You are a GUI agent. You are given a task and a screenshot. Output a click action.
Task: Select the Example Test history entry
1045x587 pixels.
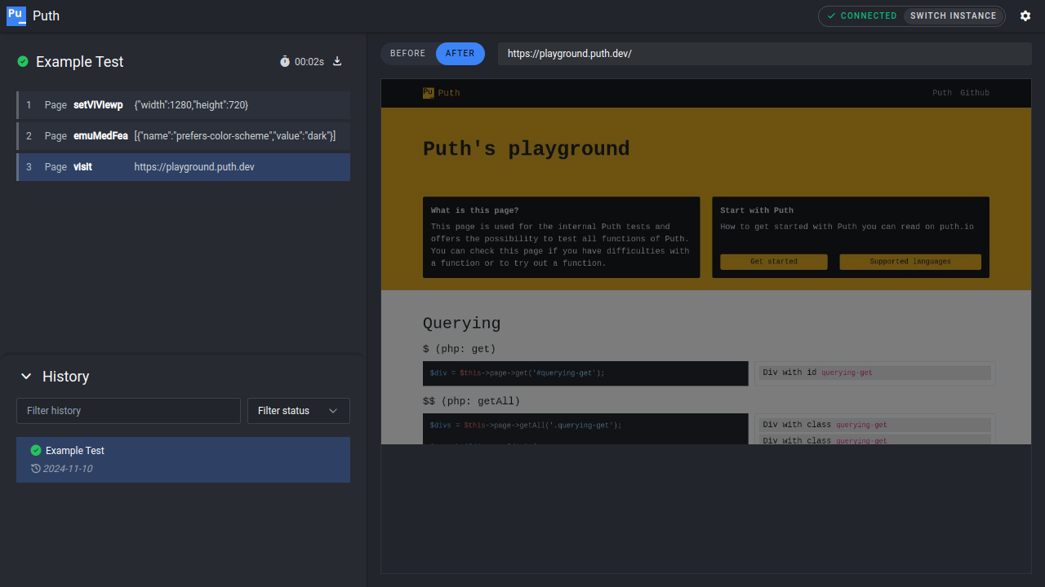(183, 459)
